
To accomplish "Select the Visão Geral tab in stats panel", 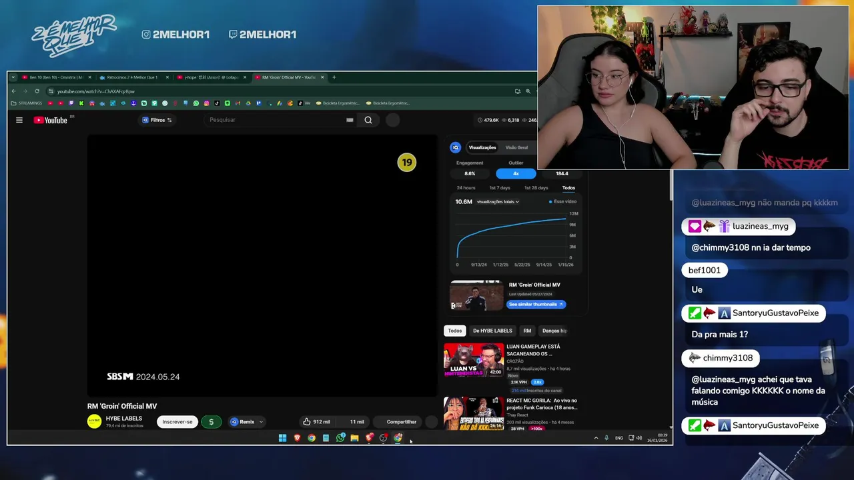I will click(516, 147).
